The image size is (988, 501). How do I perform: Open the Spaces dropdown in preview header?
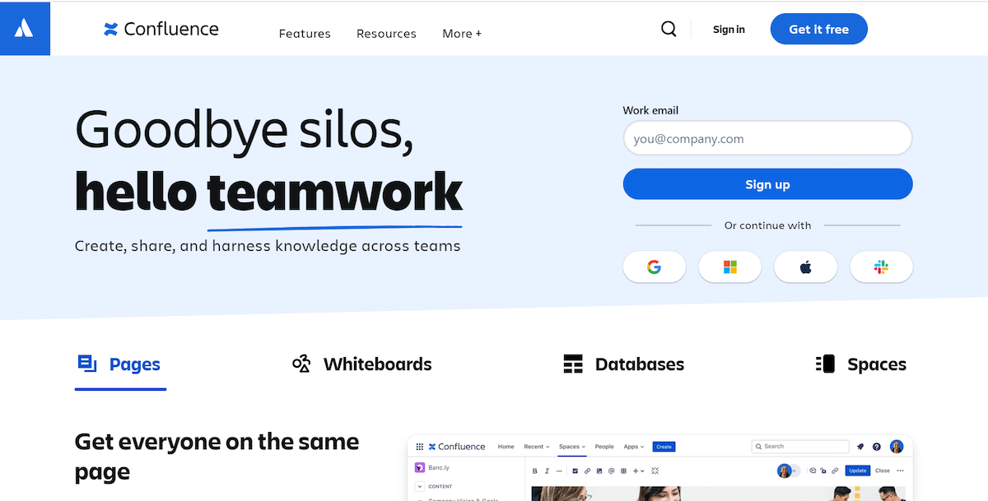click(572, 447)
